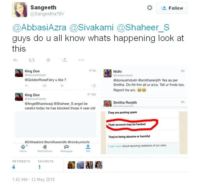View the 1 favorite count

[39, 167]
